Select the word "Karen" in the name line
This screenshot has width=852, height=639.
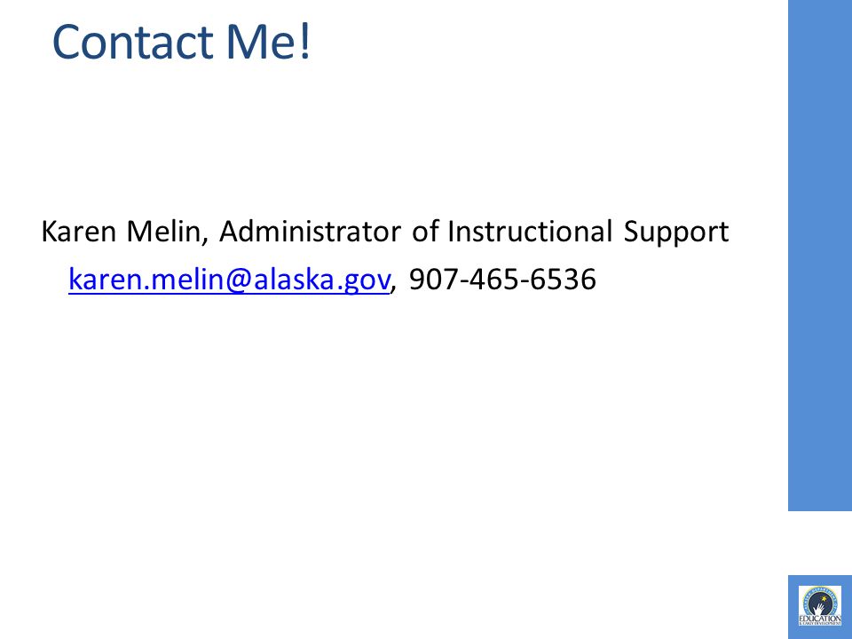click(78, 232)
